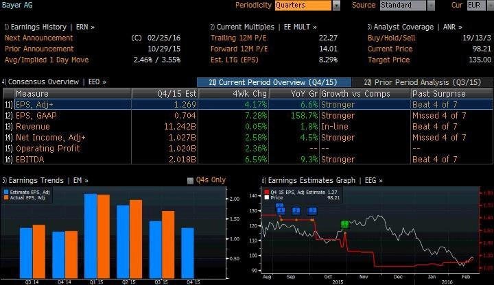The height and width of the screenshot is (285, 494).
Task: Click the Est. LTG (EPS) label
Action: pos(235,60)
